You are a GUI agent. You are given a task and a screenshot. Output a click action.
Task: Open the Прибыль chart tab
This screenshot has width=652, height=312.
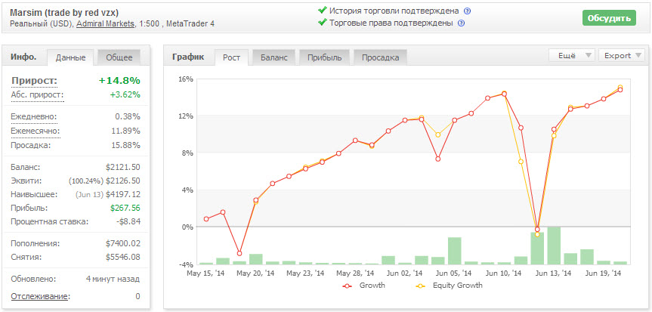click(x=325, y=57)
